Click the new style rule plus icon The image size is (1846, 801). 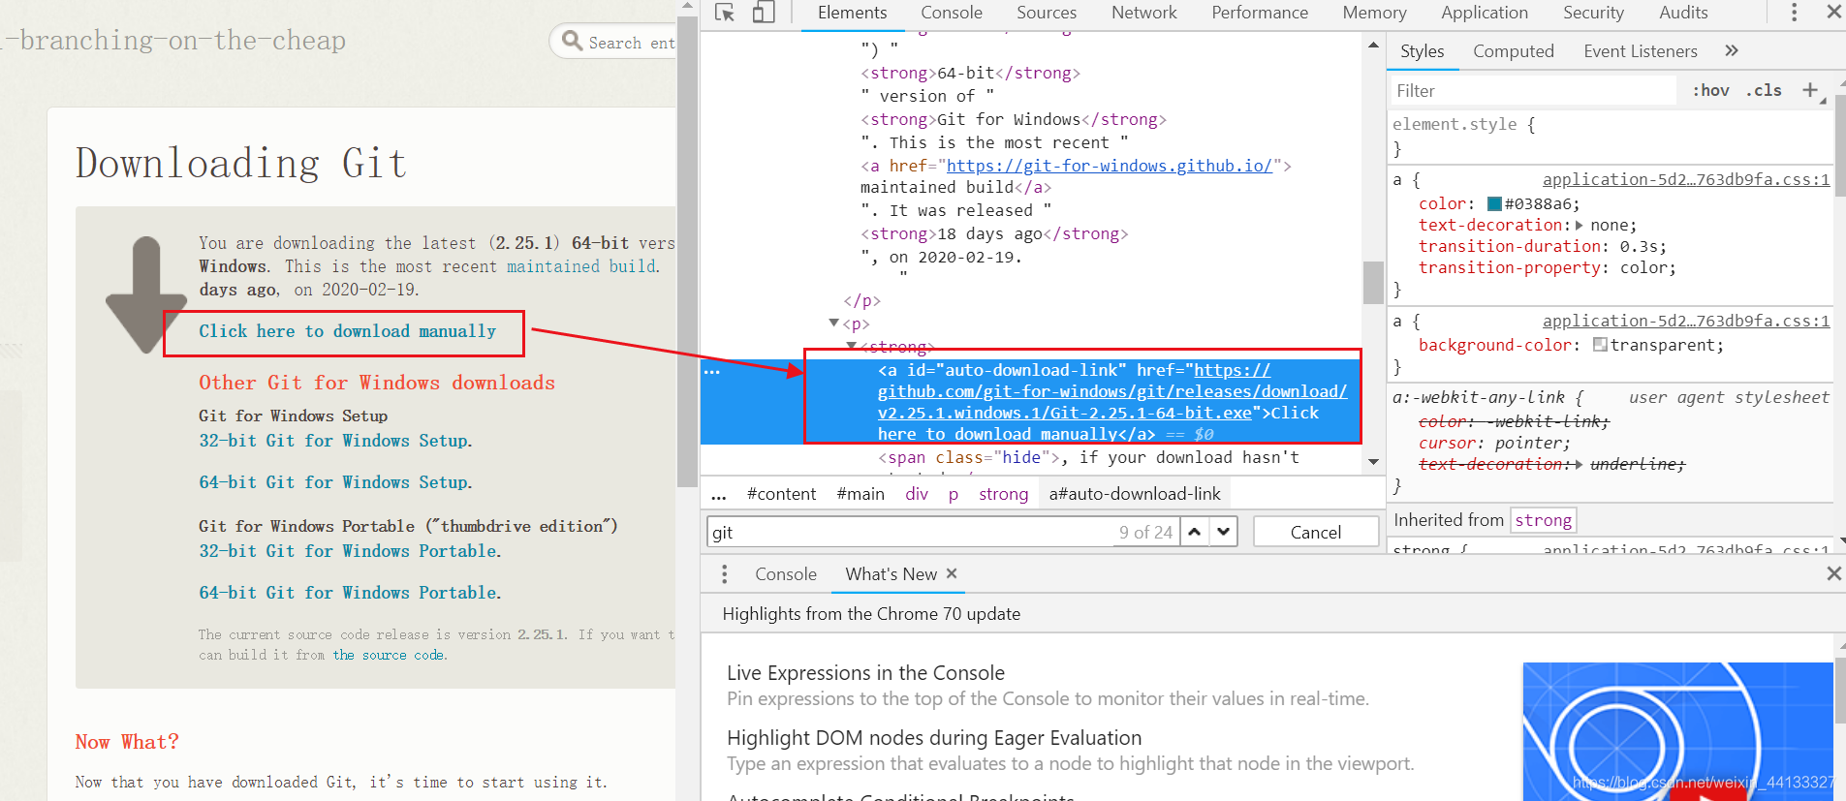pos(1810,90)
